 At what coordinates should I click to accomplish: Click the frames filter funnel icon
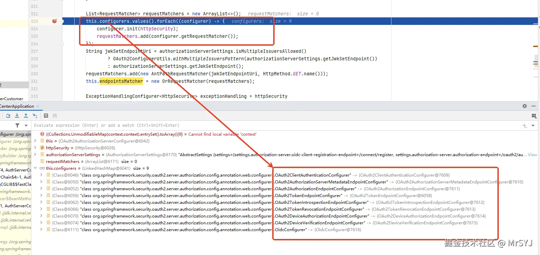point(17,125)
